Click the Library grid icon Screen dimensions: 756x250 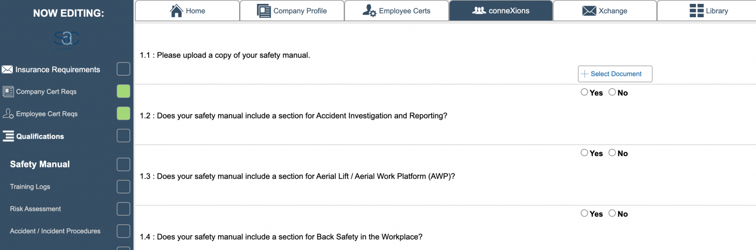(x=696, y=10)
